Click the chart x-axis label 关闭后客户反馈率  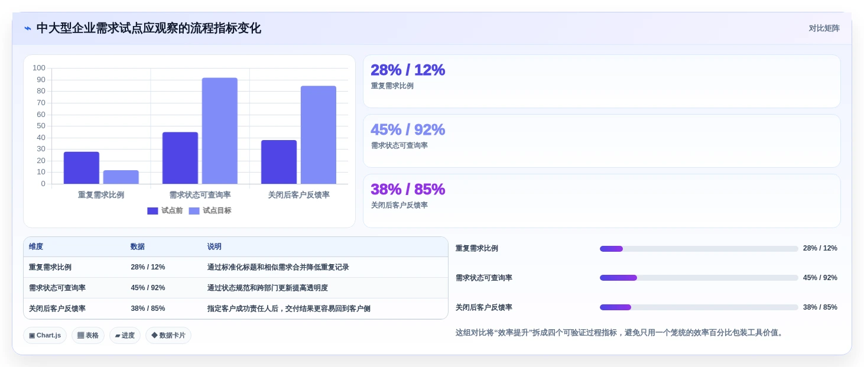pos(298,195)
